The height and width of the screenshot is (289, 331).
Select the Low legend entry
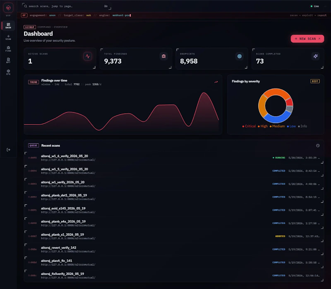tap(291, 126)
